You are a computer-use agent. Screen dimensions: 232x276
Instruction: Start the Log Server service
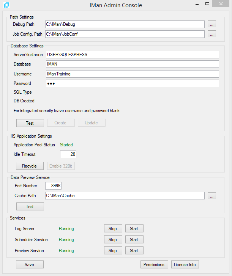click(134, 229)
